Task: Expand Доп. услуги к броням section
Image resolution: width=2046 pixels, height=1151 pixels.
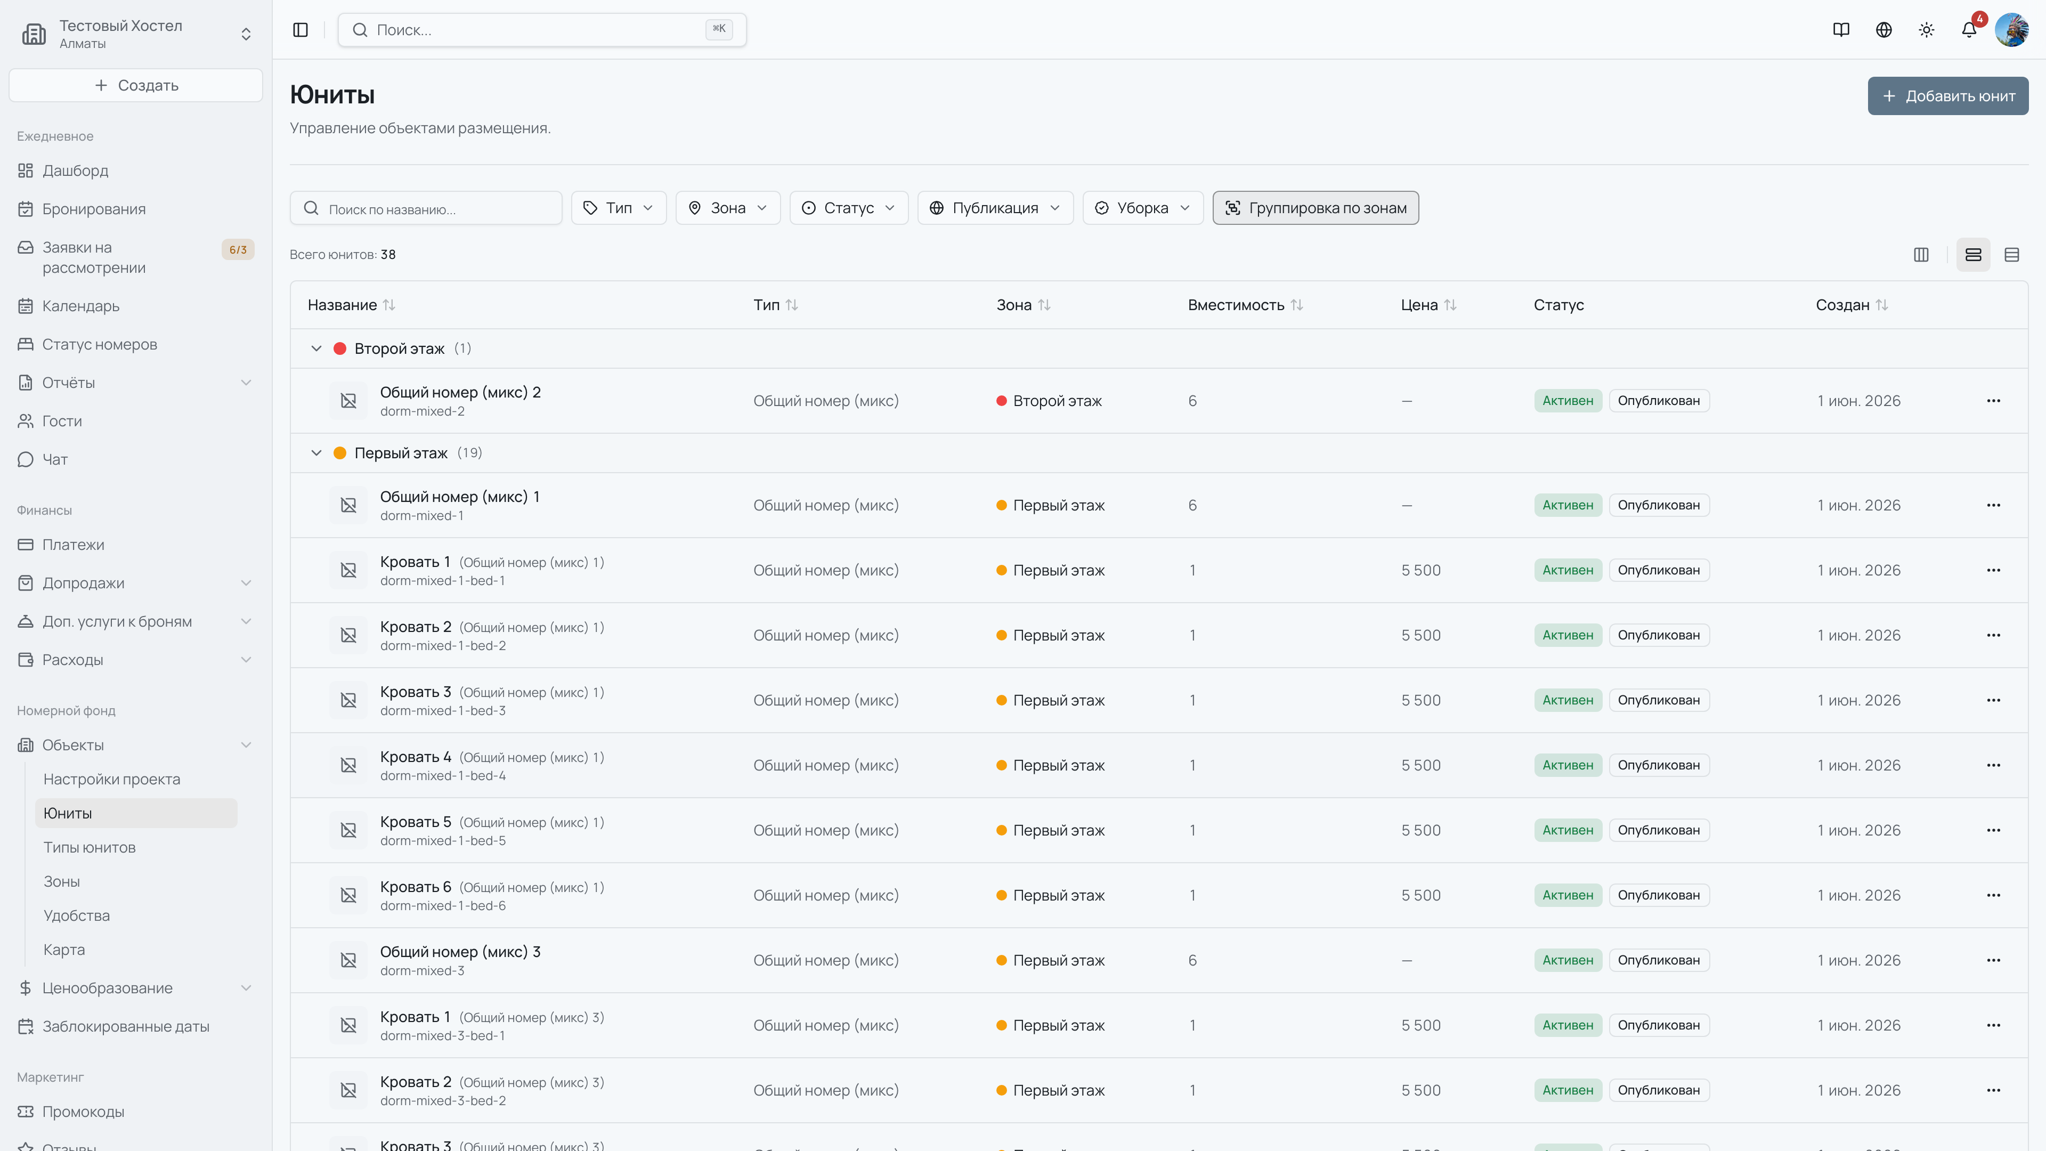Action: tap(136, 621)
